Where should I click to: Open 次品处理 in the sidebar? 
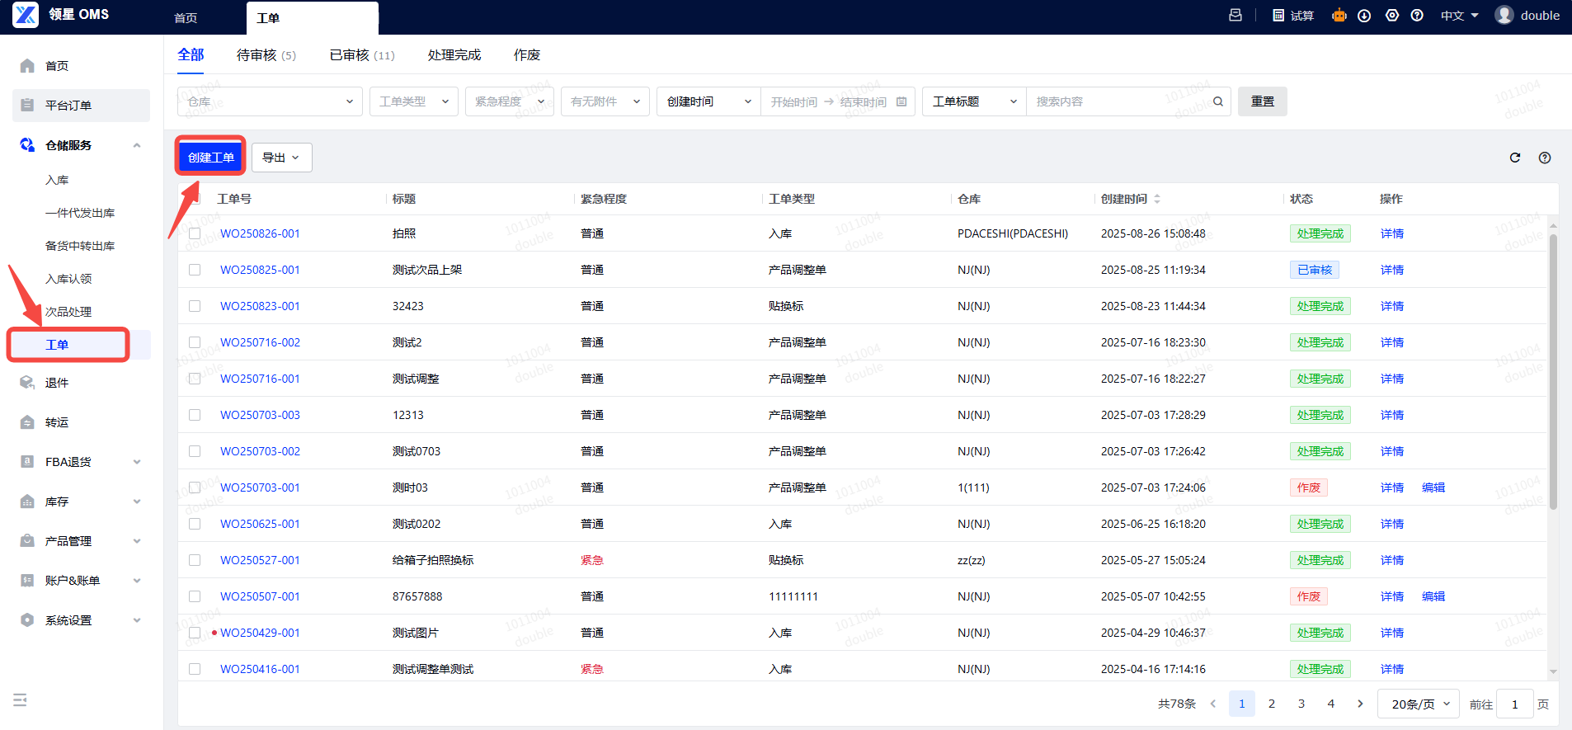[68, 312]
